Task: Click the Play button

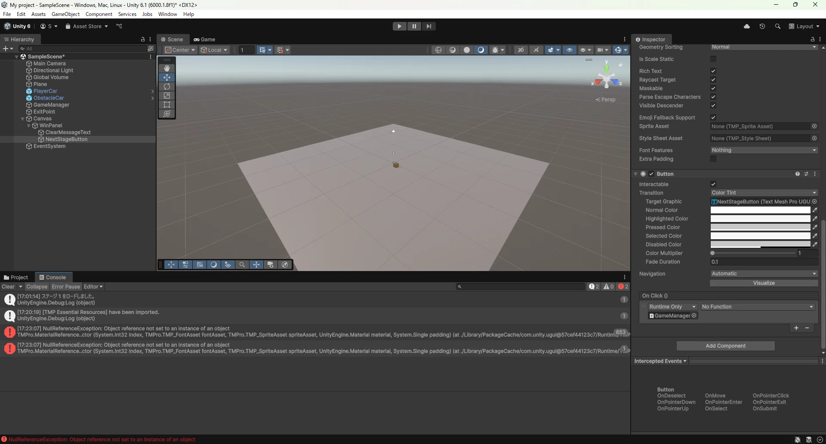Action: point(400,26)
